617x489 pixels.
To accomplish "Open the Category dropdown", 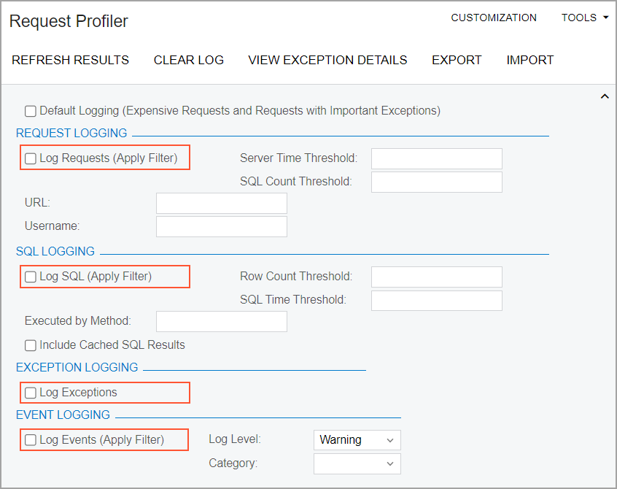I will (x=357, y=463).
